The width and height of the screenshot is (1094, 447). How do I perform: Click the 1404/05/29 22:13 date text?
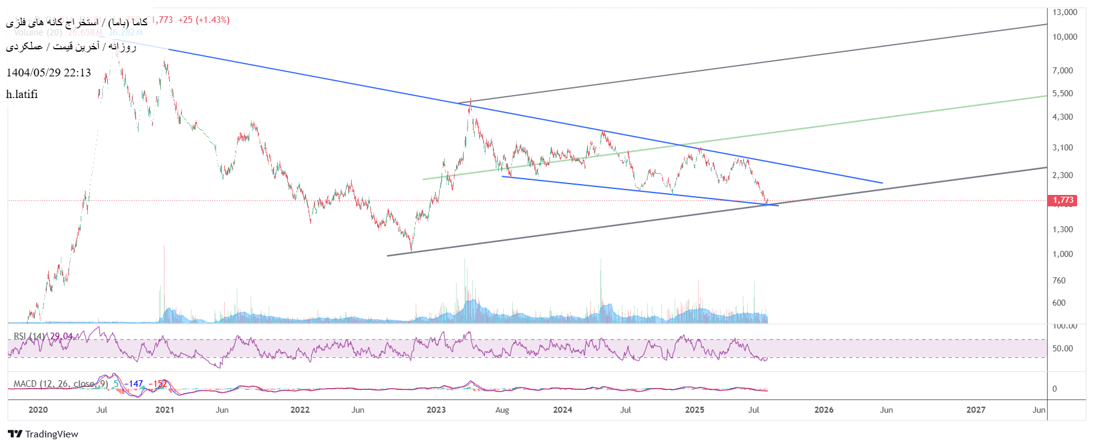pyautogui.click(x=49, y=73)
